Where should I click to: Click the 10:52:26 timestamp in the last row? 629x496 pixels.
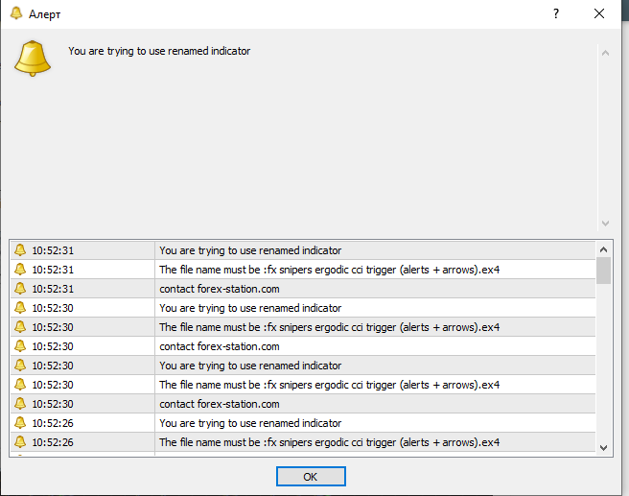point(53,442)
